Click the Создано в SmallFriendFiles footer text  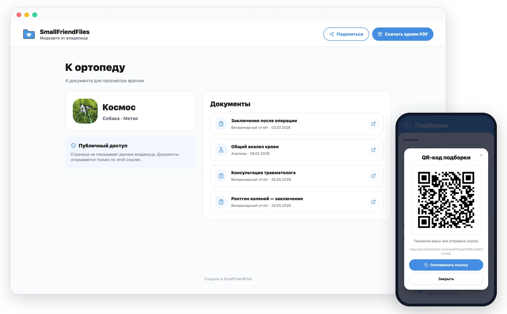[x=228, y=279]
